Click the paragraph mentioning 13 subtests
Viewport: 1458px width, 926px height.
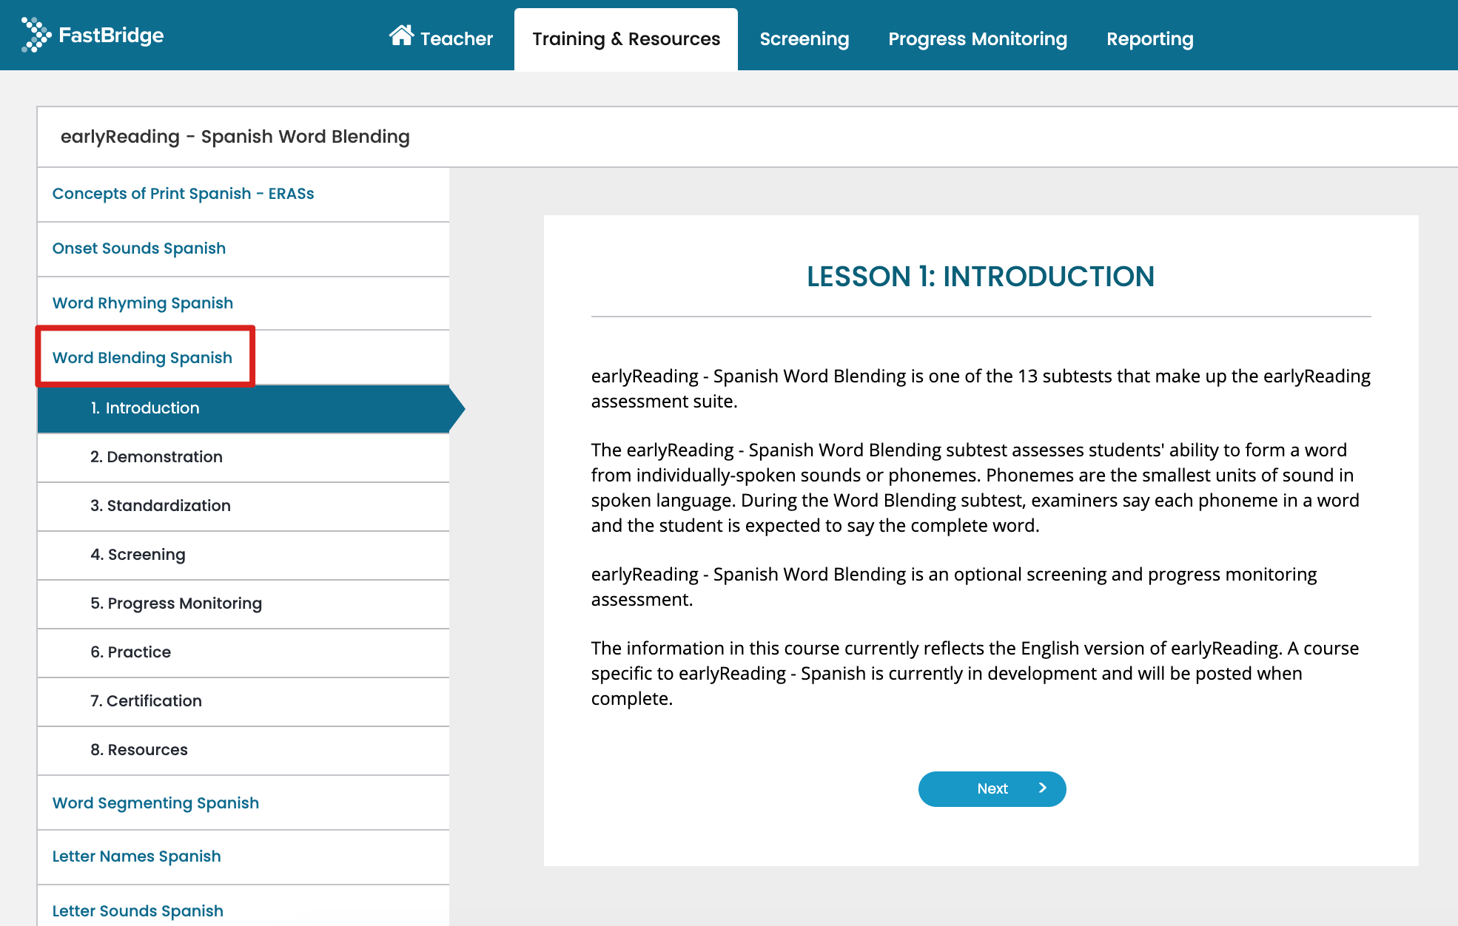coord(981,389)
